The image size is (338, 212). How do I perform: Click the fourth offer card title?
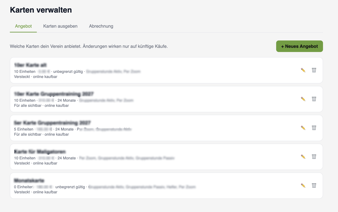pos(40,152)
